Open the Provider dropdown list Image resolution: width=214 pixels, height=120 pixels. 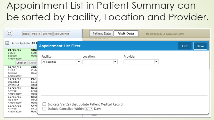(156, 62)
